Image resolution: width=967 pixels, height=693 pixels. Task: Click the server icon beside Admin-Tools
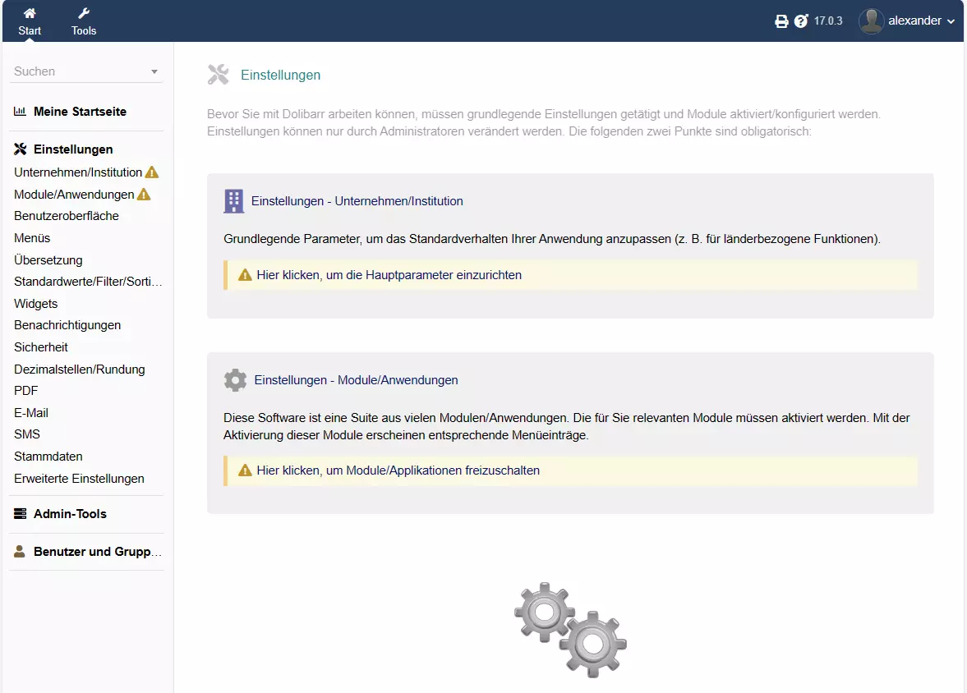(x=21, y=513)
